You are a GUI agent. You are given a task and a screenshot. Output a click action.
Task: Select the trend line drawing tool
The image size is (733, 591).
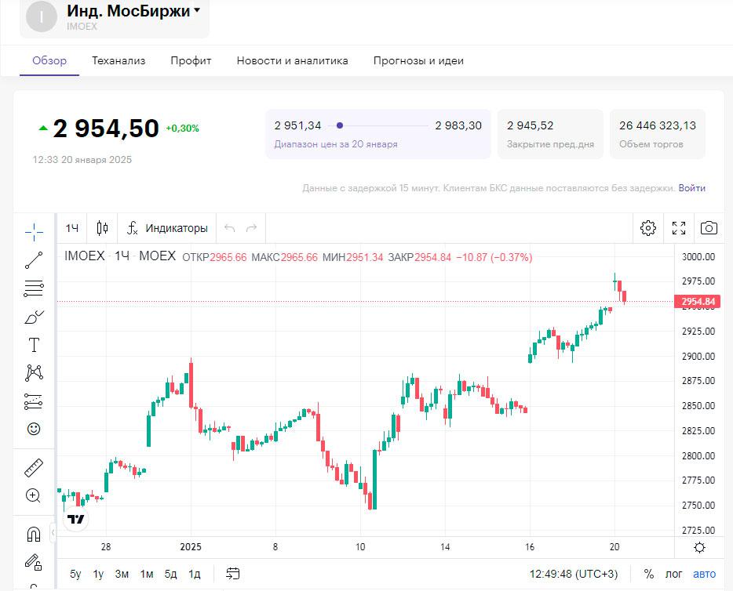coord(34,260)
